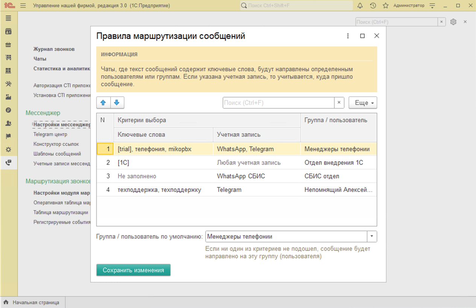
Task: Expand the Еще dropdown menu
Action: click(x=363, y=103)
